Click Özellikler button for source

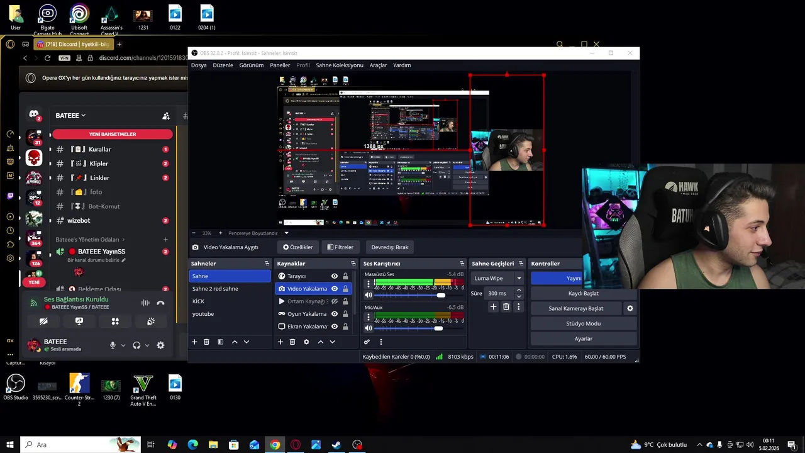pos(297,247)
